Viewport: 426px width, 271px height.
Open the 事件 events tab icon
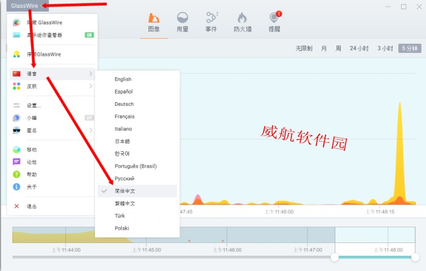click(x=212, y=18)
